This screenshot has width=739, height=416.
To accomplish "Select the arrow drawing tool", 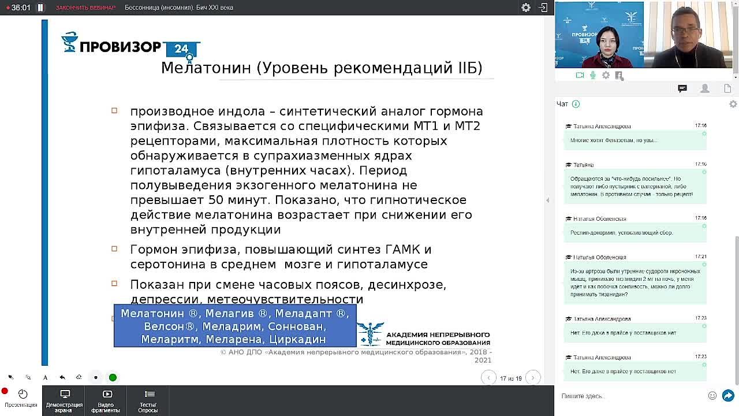I will (x=28, y=377).
